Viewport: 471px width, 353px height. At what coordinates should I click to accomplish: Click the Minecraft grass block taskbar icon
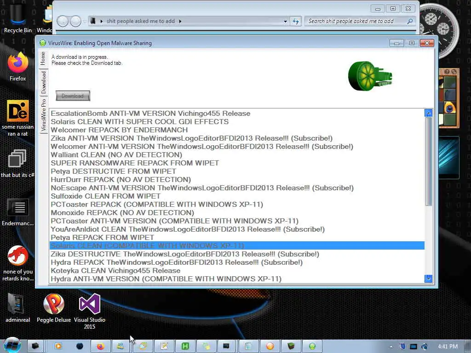pos(291,347)
